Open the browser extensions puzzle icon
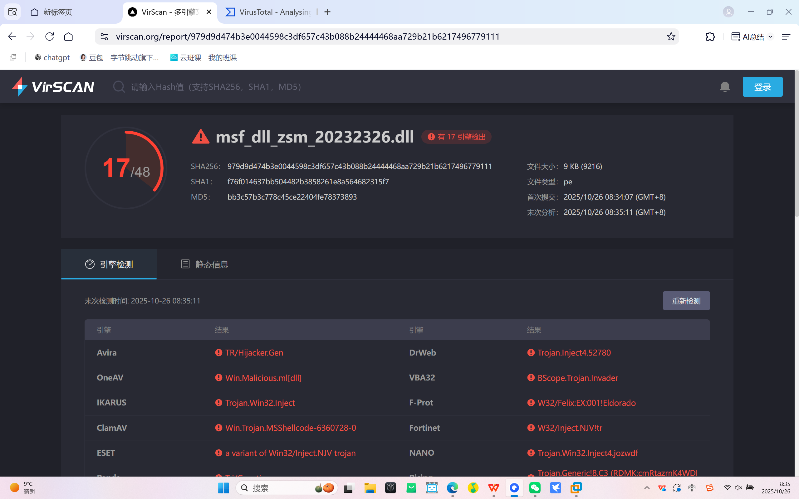 coord(710,36)
